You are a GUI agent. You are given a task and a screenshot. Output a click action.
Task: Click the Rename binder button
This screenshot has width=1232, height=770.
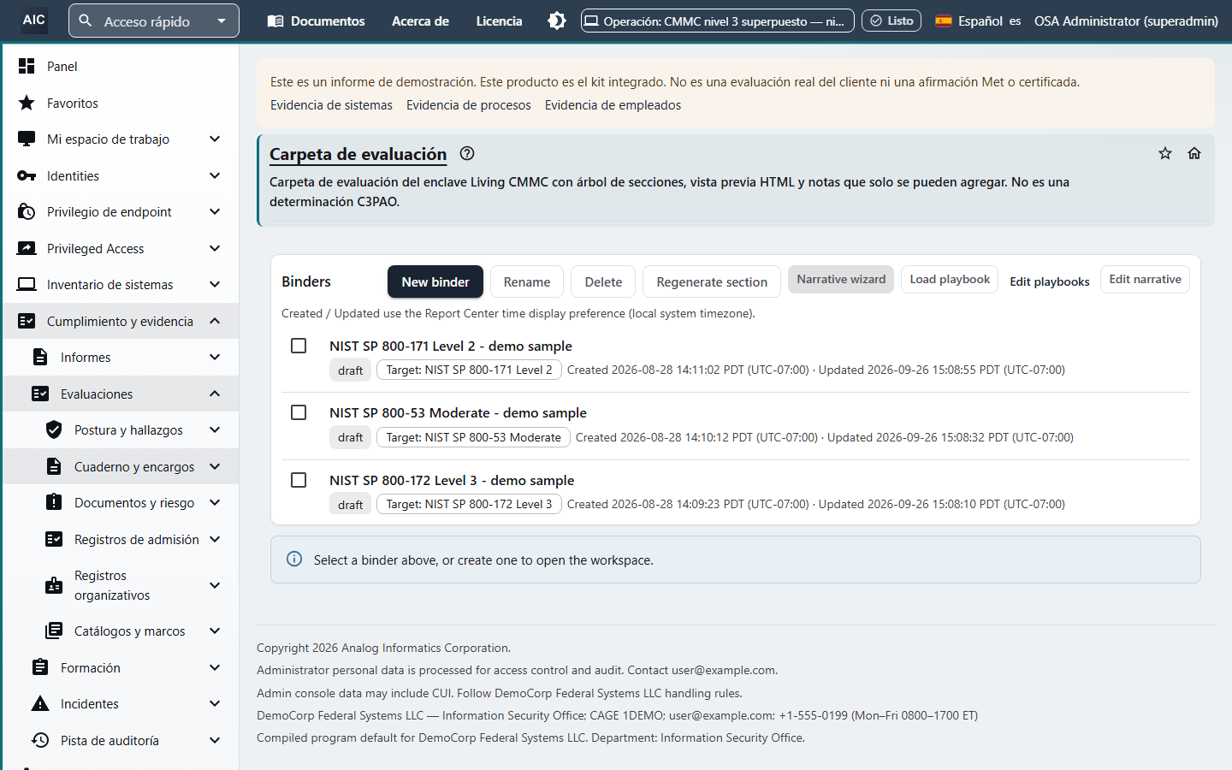pyautogui.click(x=527, y=281)
